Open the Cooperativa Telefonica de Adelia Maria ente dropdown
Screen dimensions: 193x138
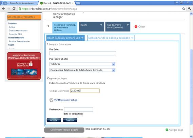coord(82,70)
